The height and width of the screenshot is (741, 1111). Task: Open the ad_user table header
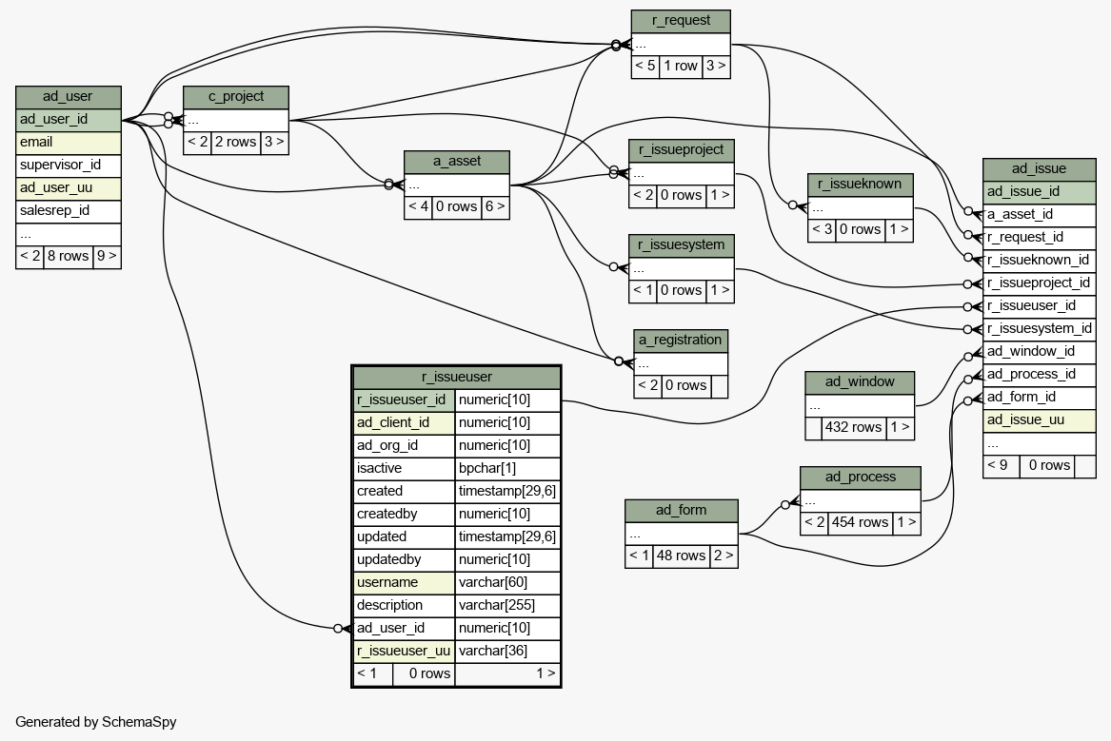pyautogui.click(x=68, y=97)
